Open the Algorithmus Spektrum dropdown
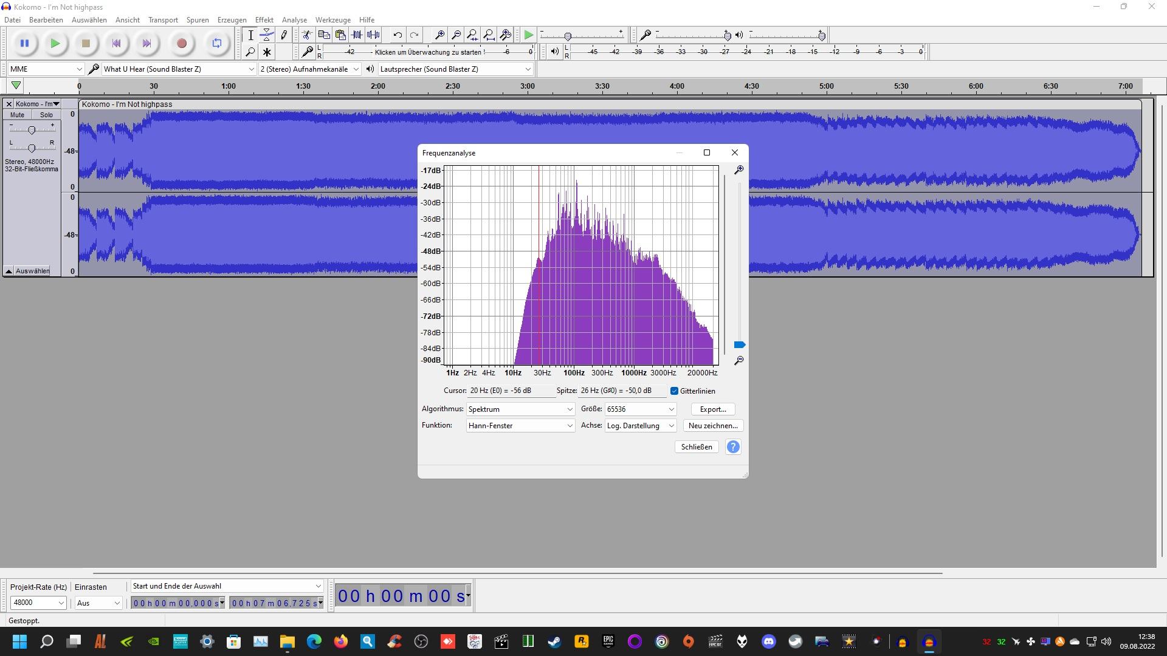 click(x=520, y=409)
